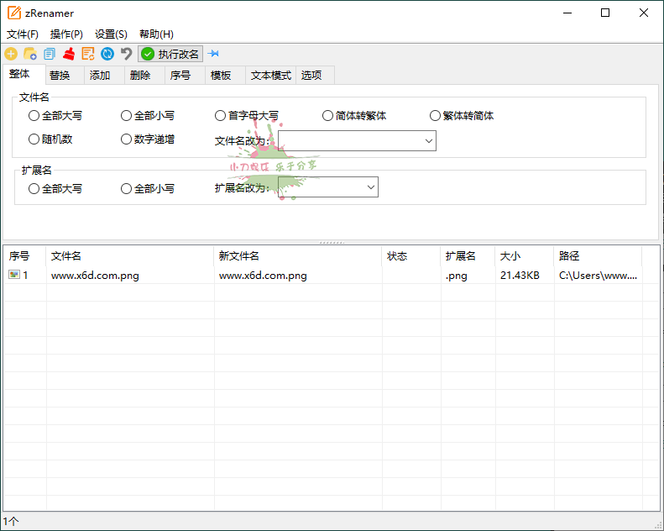This screenshot has height=531, width=664.
Task: Select the extension 全部小写 radio button
Action: click(127, 189)
